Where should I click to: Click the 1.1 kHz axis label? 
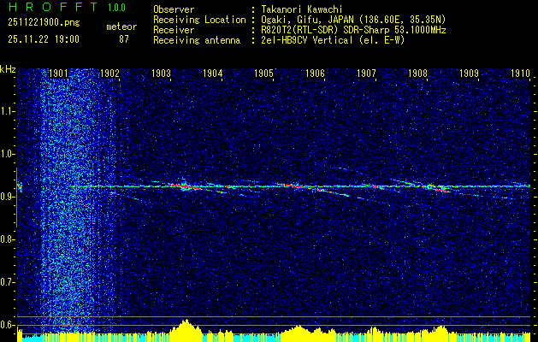point(7,111)
